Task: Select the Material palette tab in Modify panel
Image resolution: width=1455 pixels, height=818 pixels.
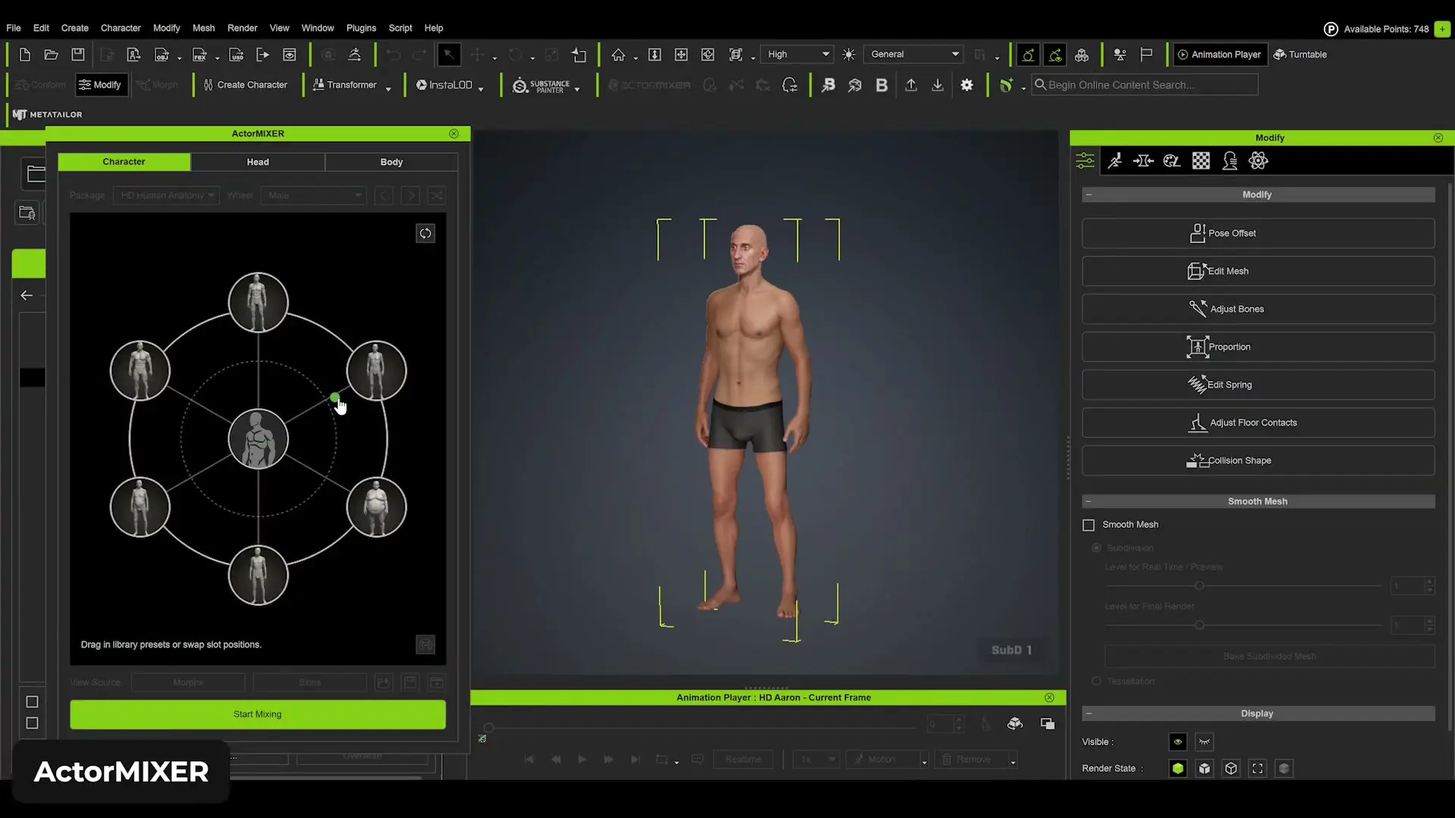Action: point(1172,161)
